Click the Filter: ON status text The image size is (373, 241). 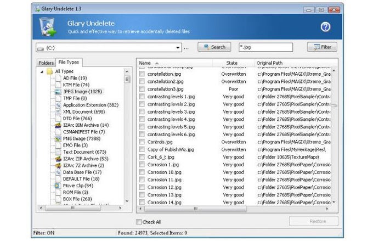coord(44,233)
